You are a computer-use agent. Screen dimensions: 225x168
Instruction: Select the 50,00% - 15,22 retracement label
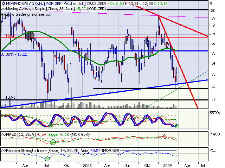[x=14, y=55]
